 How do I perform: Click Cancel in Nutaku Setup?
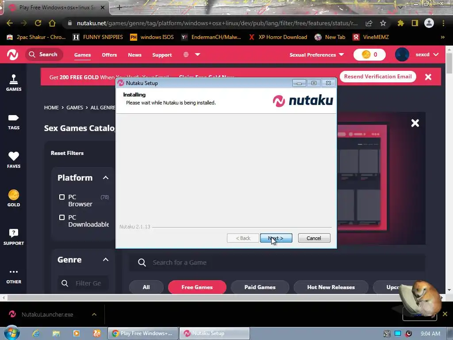pyautogui.click(x=314, y=238)
